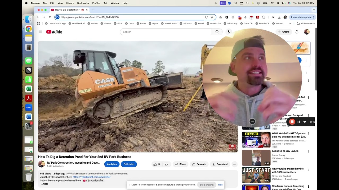Click the camera extension icon in toolbar
The height and width of the screenshot is (190, 339).
221,17
